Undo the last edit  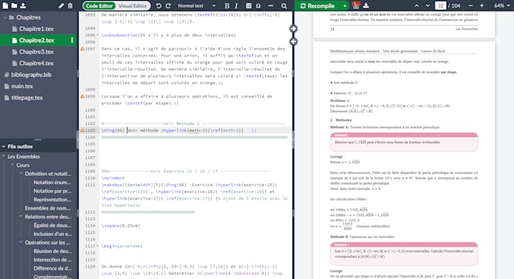click(x=159, y=6)
